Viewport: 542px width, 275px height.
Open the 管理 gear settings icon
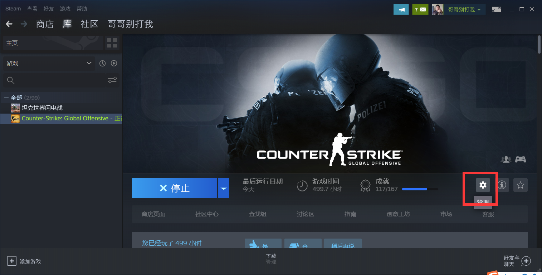pos(483,185)
